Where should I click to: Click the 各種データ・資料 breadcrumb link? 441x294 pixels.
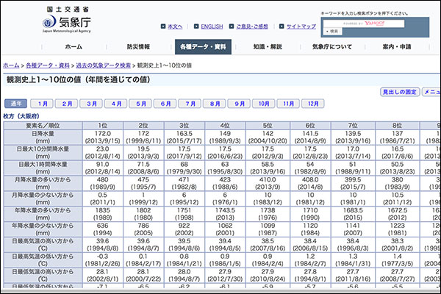(48, 65)
